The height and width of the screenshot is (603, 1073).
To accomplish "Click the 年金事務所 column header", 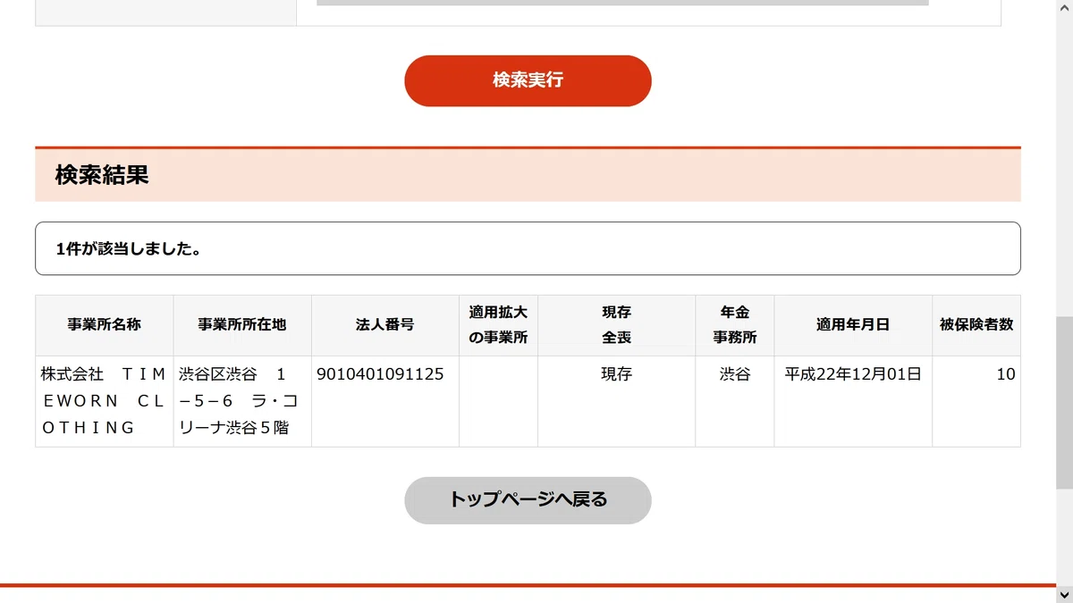I will point(735,325).
